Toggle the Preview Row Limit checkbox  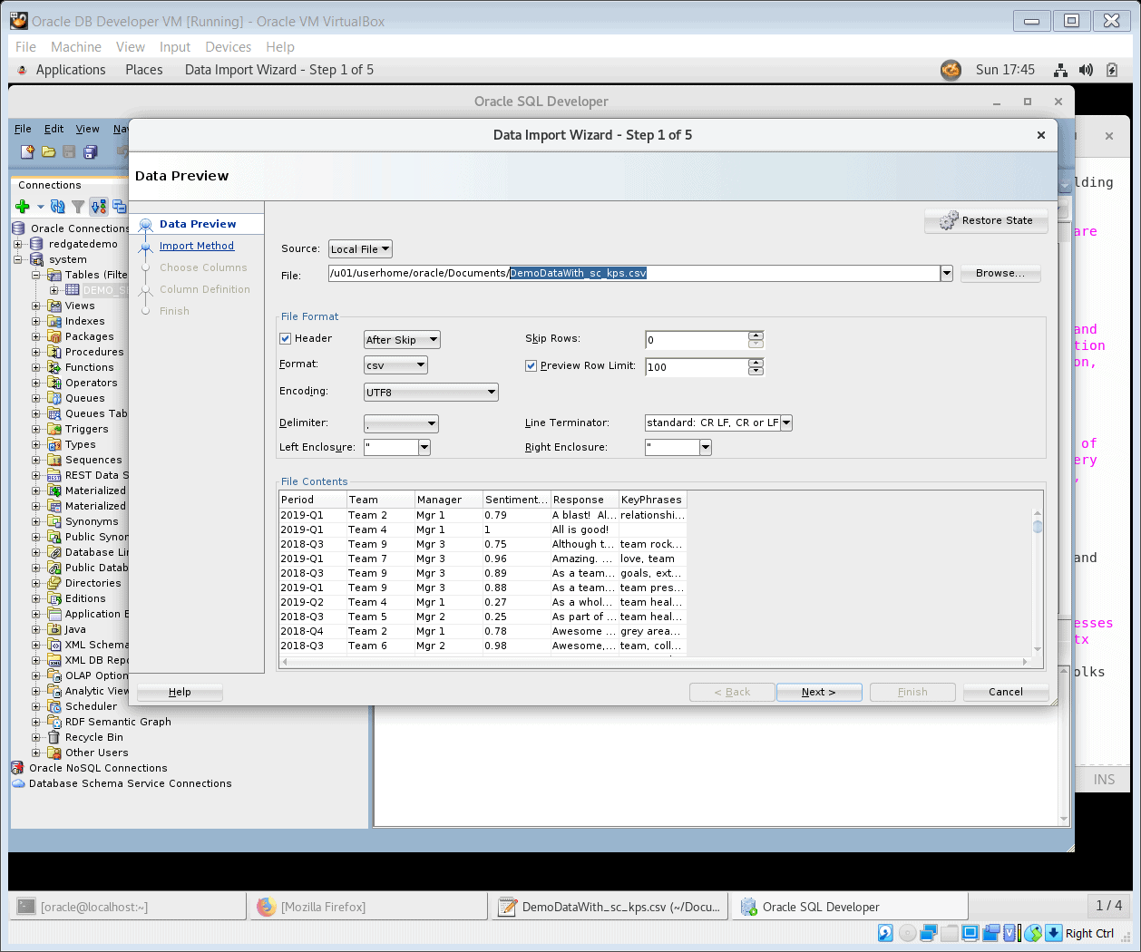tap(531, 365)
